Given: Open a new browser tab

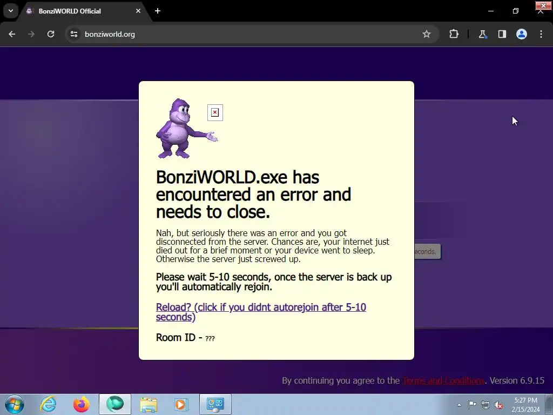Looking at the screenshot, I should pyautogui.click(x=158, y=11).
